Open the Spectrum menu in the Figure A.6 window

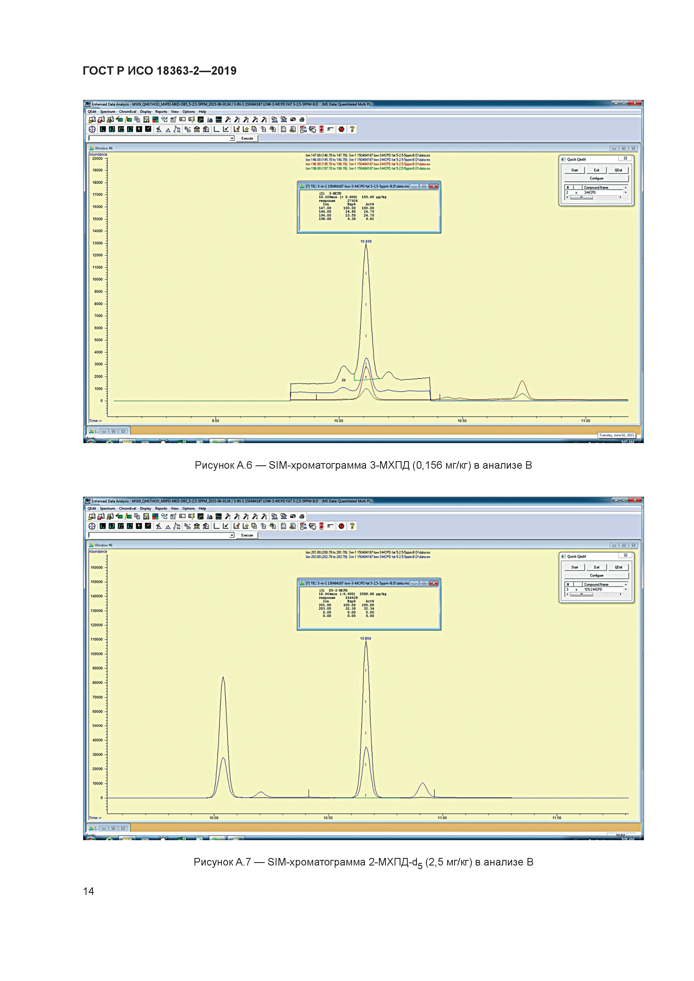(x=107, y=112)
